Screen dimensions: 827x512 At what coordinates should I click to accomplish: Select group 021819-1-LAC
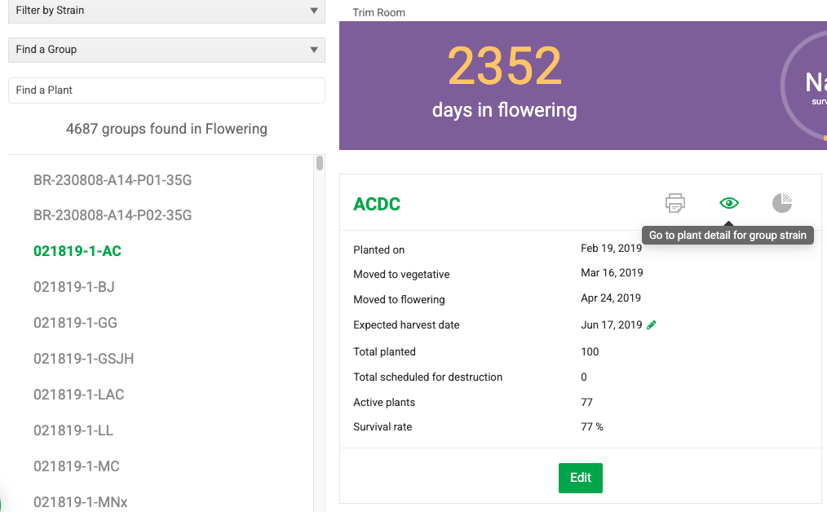tap(78, 395)
